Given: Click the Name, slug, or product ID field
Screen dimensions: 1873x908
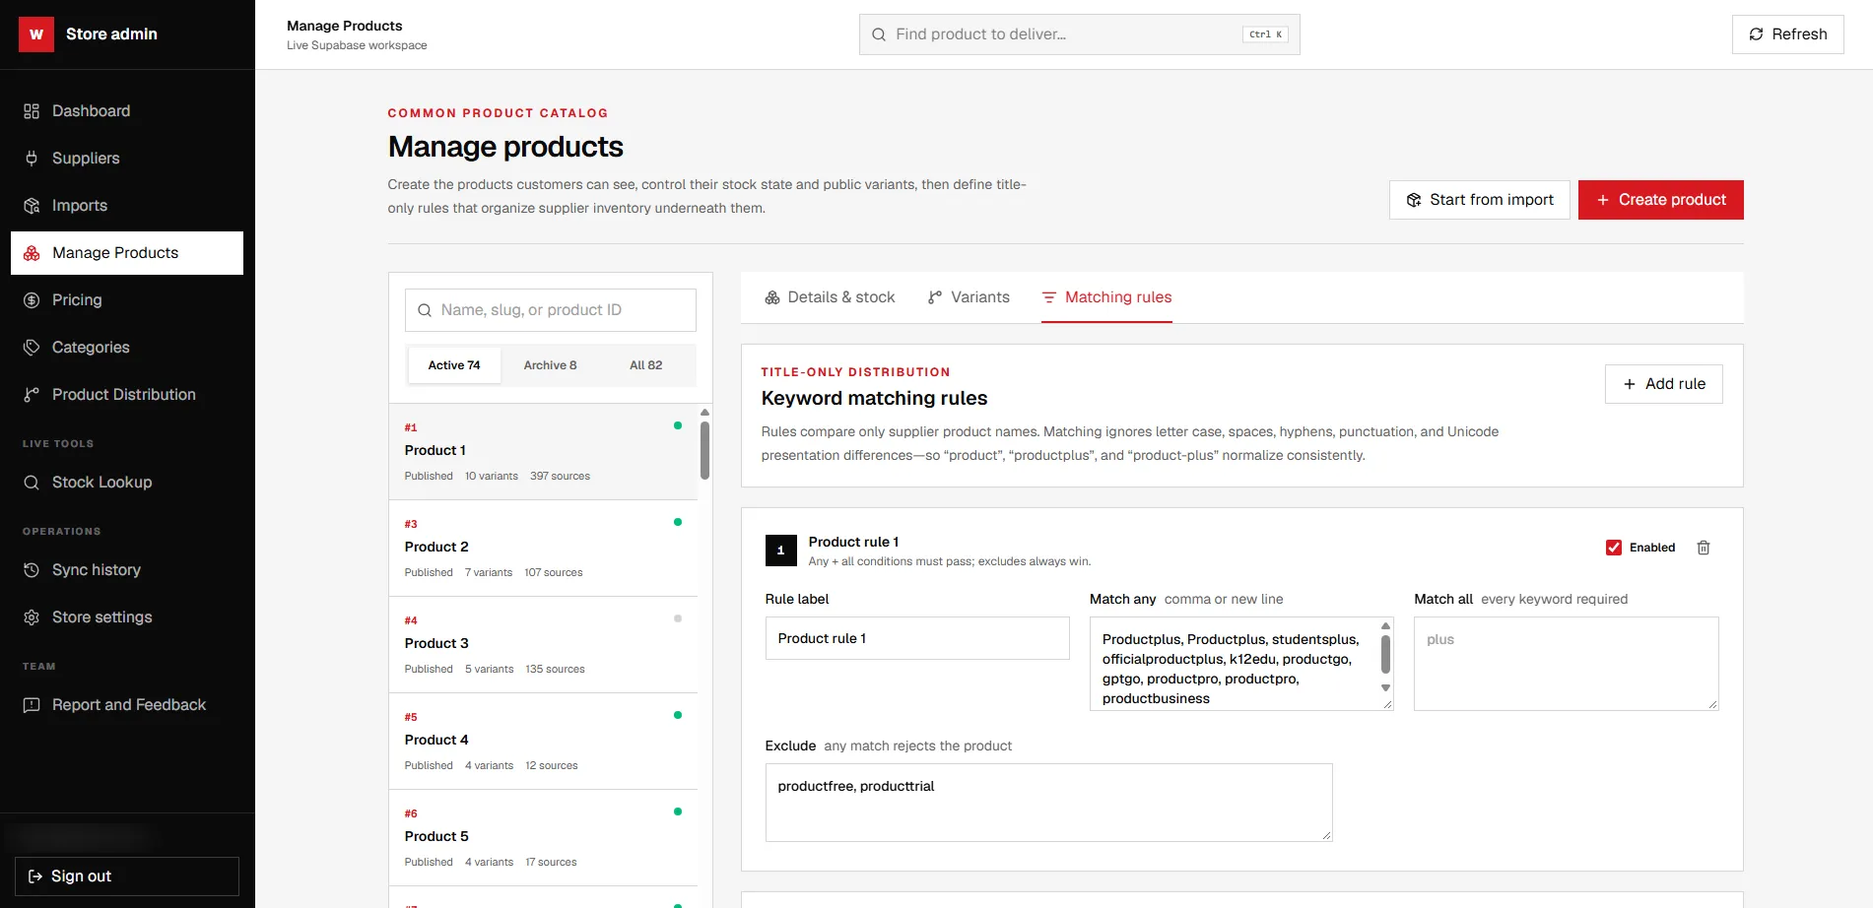Looking at the screenshot, I should click(550, 310).
